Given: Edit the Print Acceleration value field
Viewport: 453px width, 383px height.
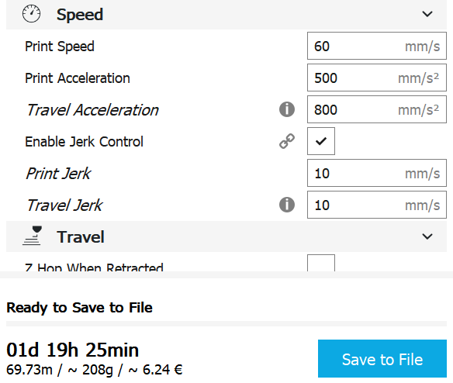Looking at the screenshot, I should (x=377, y=78).
